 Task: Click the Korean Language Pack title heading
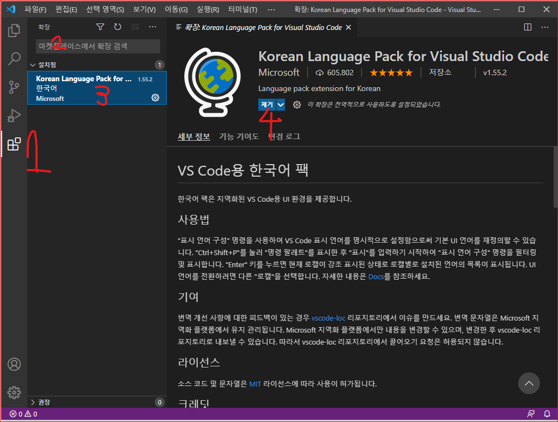403,56
